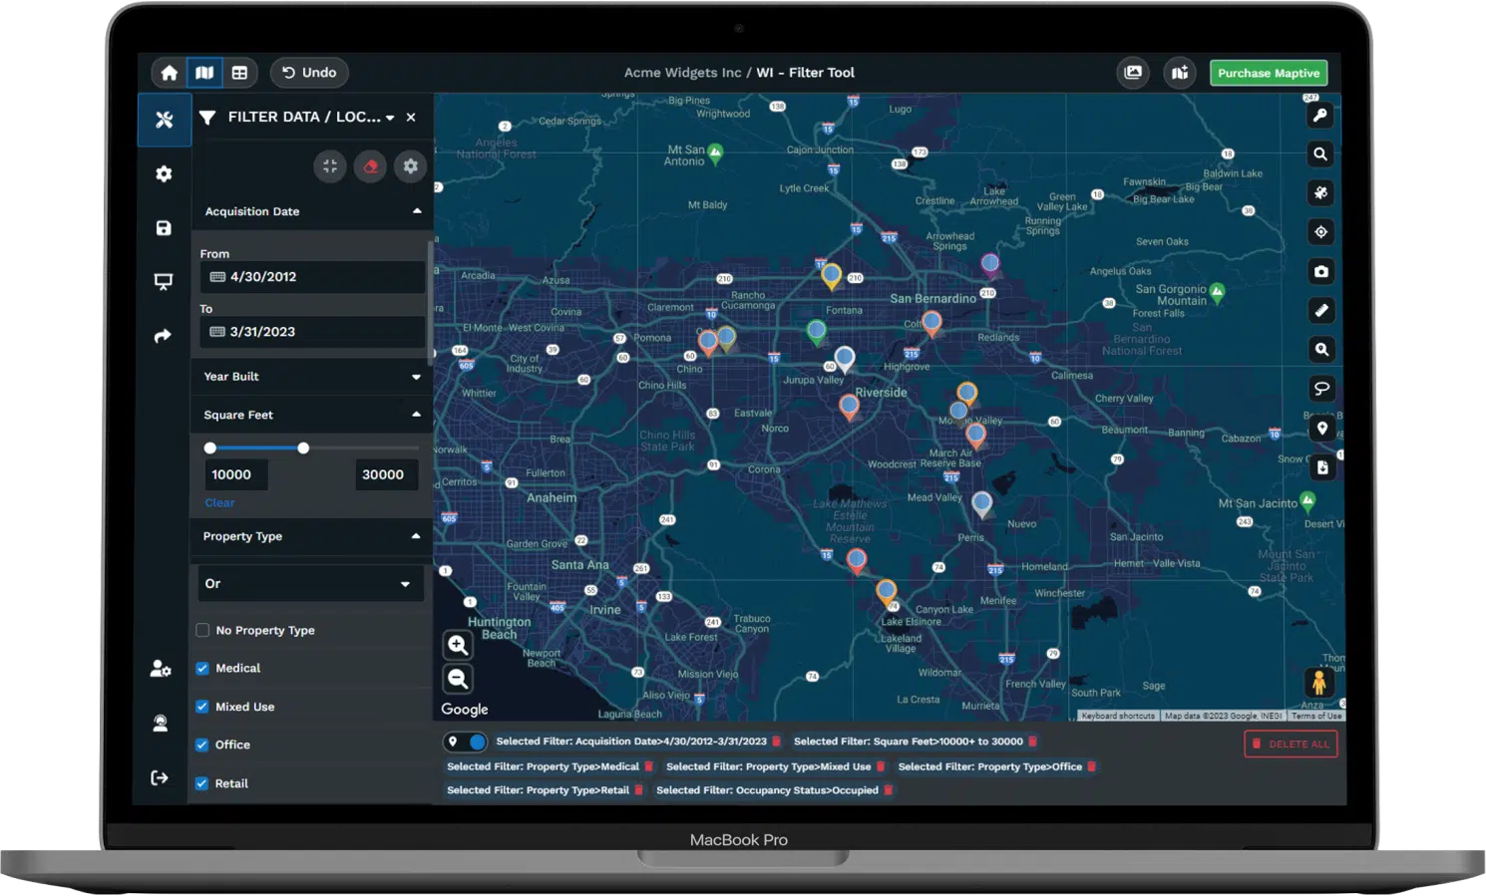Click the From date field 4/30/2012
This screenshot has width=1486, height=896.
pyautogui.click(x=312, y=277)
